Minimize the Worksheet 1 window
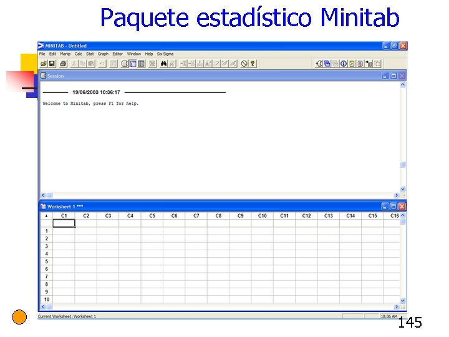This screenshot has width=449, height=337. pos(385,207)
